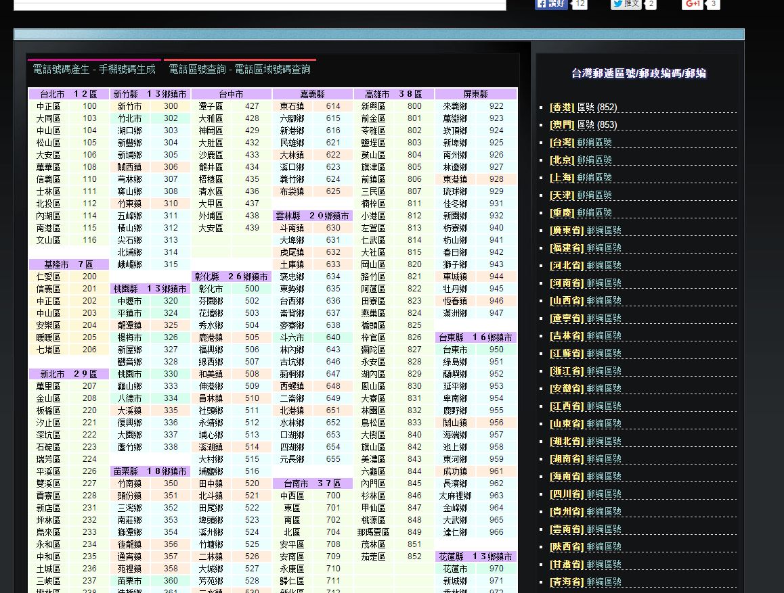Open the 台灣 郵編區號 link
This screenshot has height=593, width=784.
tap(580, 142)
